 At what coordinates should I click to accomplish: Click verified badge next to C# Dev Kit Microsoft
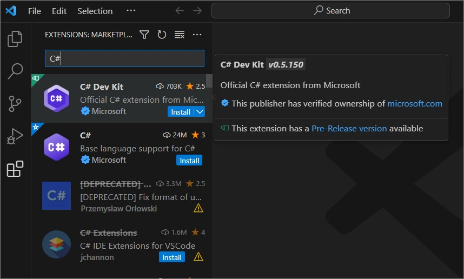tap(85, 111)
